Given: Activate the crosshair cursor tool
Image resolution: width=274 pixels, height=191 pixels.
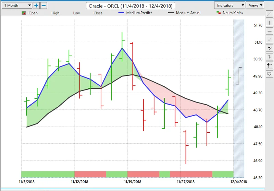Looking at the screenshot, I should coord(269,65).
